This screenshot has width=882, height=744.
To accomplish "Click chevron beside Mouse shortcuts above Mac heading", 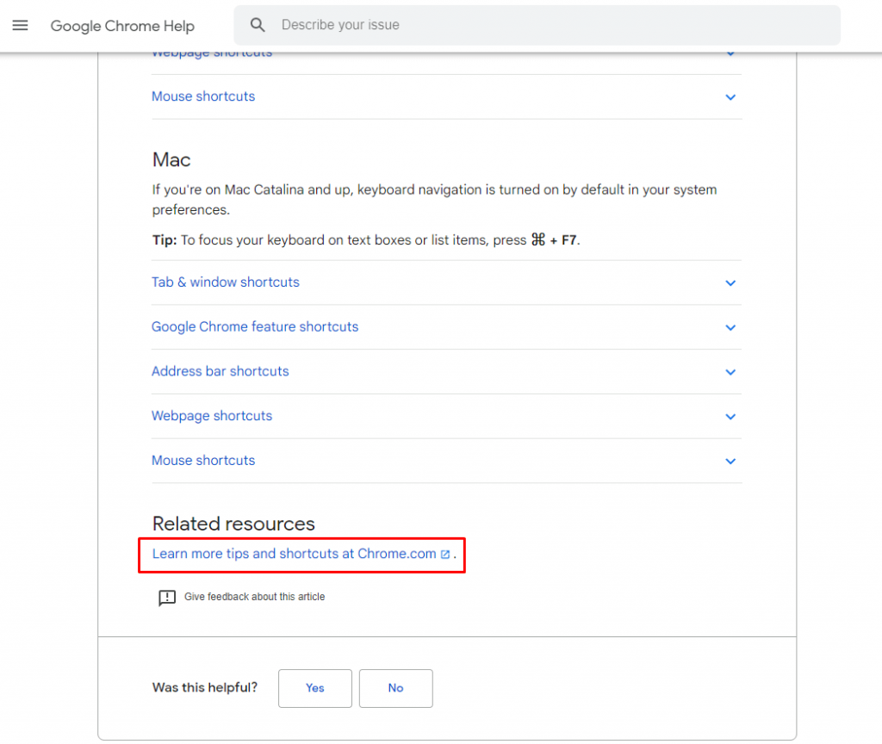I will [x=730, y=97].
